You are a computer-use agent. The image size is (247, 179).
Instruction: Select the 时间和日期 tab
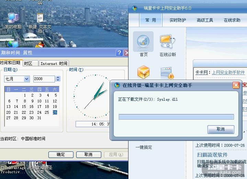11,63
